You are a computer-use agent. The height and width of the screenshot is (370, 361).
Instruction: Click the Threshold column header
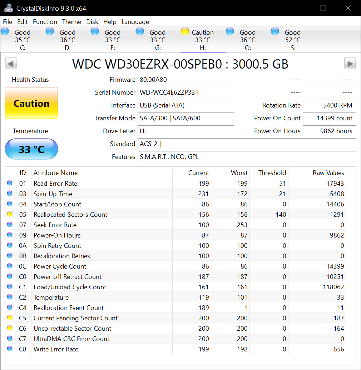click(269, 173)
